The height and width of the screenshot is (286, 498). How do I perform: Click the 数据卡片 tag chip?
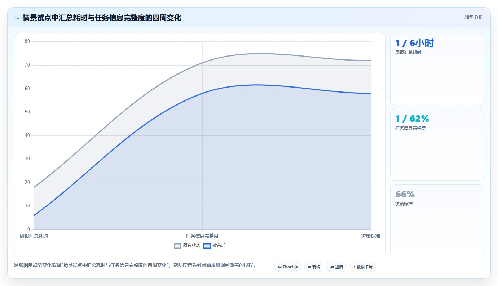[363, 267]
